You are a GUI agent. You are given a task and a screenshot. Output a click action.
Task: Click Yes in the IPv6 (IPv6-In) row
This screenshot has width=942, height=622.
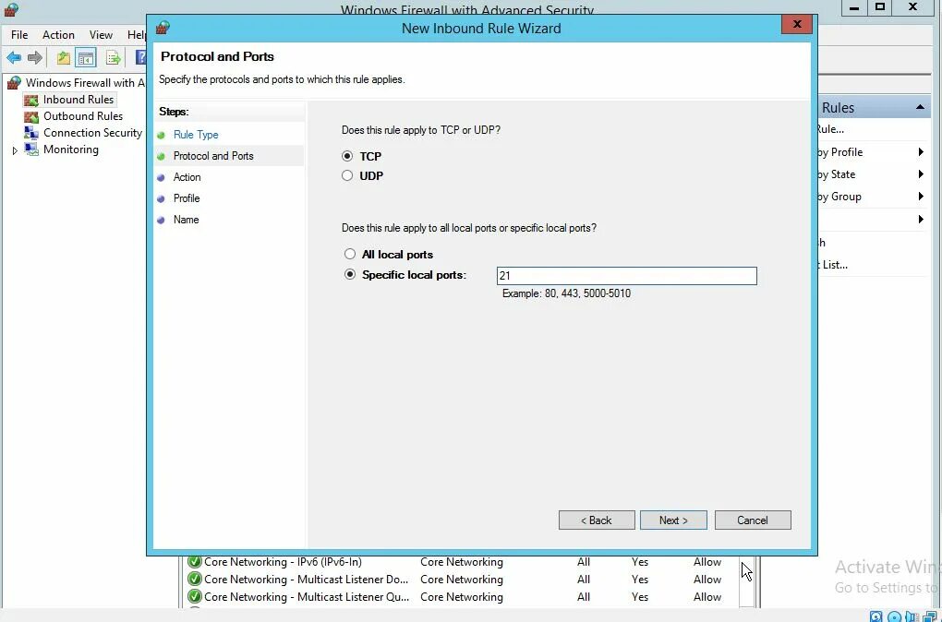point(640,562)
